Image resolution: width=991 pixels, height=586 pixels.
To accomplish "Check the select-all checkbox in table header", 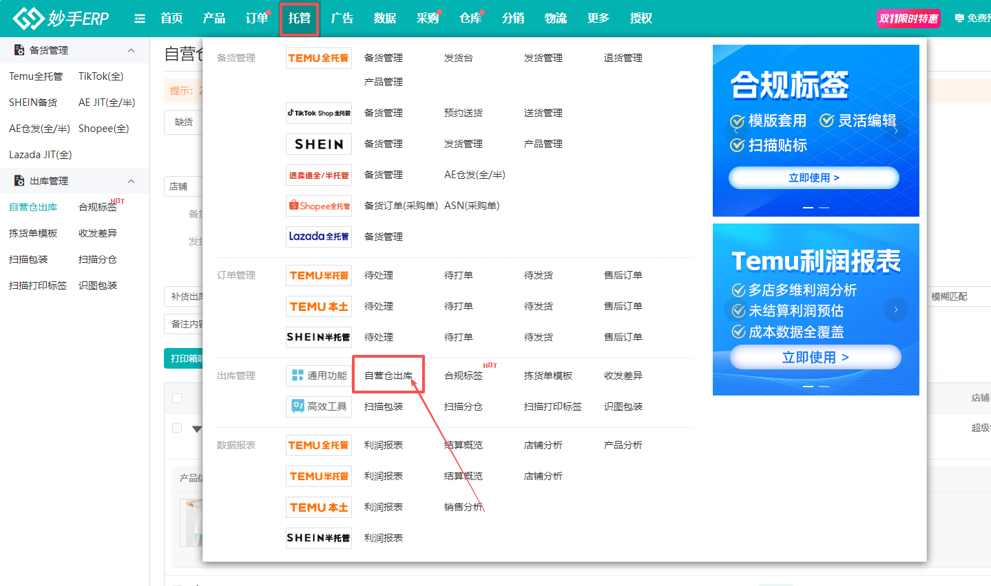I will tap(177, 398).
